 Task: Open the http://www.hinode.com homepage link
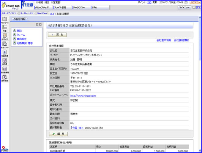[x=83, y=96]
